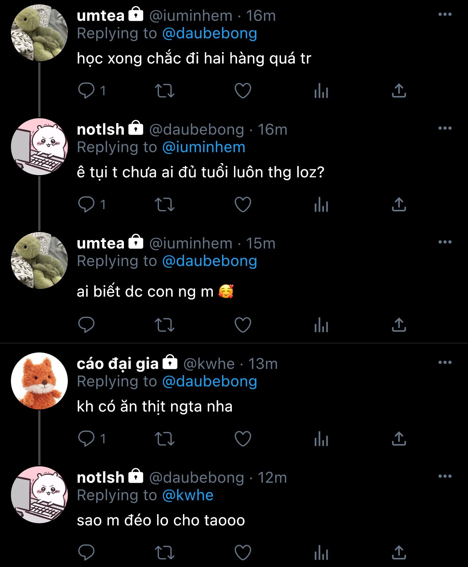Open the cáo đại gia display name
This screenshot has width=468, height=567.
click(x=118, y=364)
